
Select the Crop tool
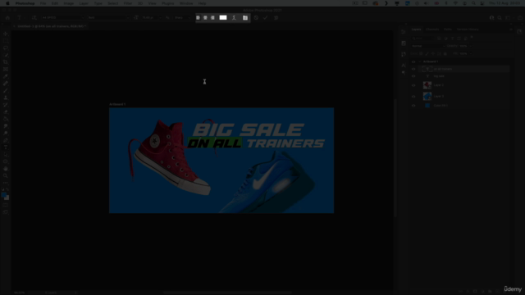6,62
